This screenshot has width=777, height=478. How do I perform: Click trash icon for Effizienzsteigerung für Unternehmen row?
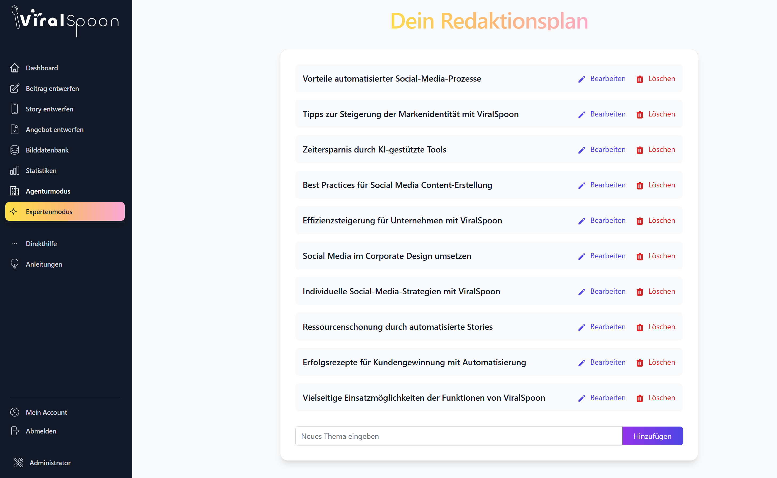(640, 221)
